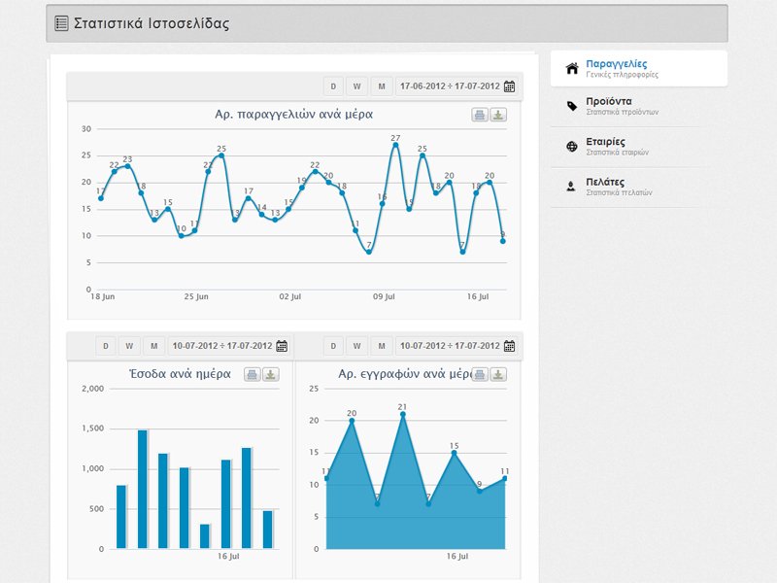Print the Έσοδα ανά ημέρα chart

point(253,374)
